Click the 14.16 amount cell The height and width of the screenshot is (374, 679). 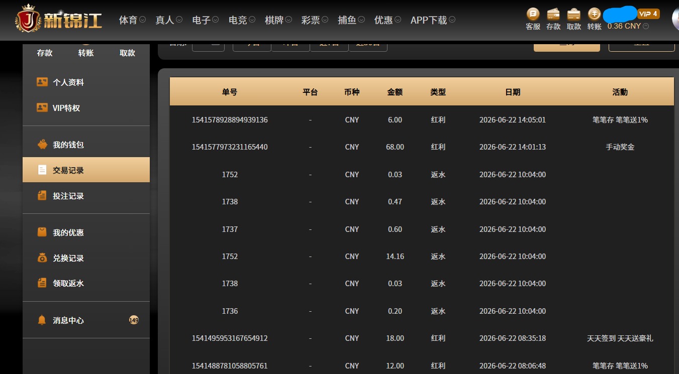tap(395, 257)
